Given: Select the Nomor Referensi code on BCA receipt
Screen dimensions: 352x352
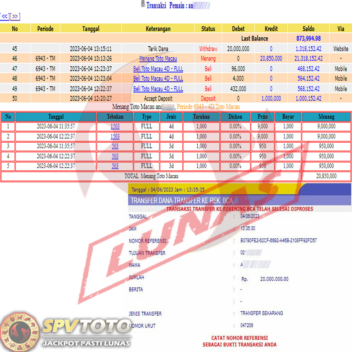Looking at the screenshot, I should click(278, 241).
